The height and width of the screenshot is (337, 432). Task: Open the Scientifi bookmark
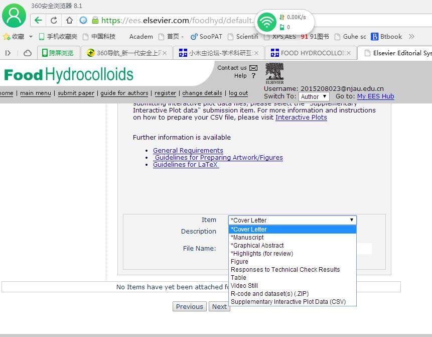pyautogui.click(x=243, y=36)
